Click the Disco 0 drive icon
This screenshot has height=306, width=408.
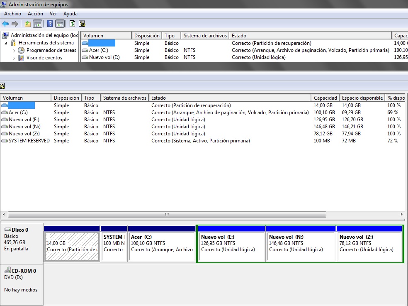(x=7, y=230)
